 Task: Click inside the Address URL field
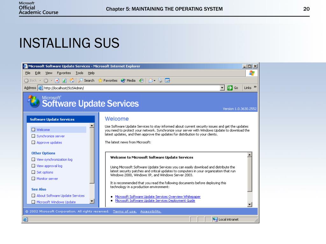pos(131,88)
